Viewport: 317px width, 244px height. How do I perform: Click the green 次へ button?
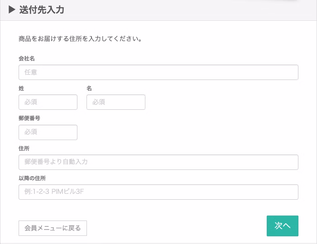pos(283,226)
